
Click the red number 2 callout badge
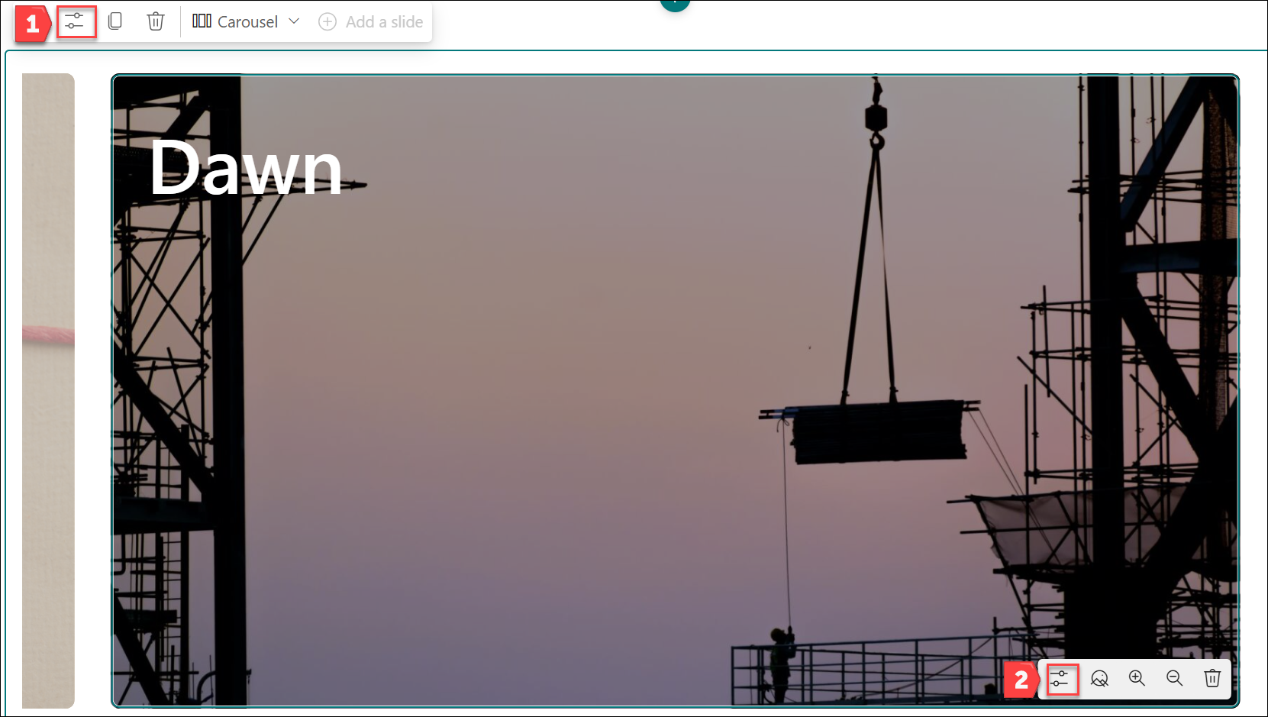(x=1021, y=680)
